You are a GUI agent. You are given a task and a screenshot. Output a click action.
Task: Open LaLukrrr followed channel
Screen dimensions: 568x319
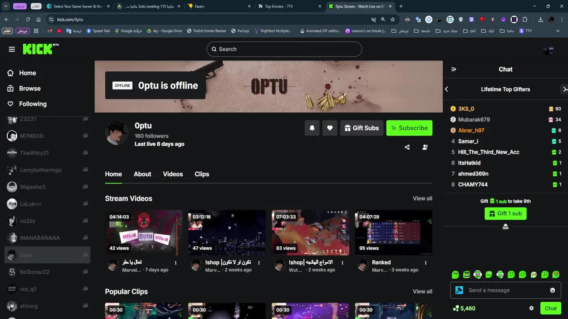click(x=47, y=204)
